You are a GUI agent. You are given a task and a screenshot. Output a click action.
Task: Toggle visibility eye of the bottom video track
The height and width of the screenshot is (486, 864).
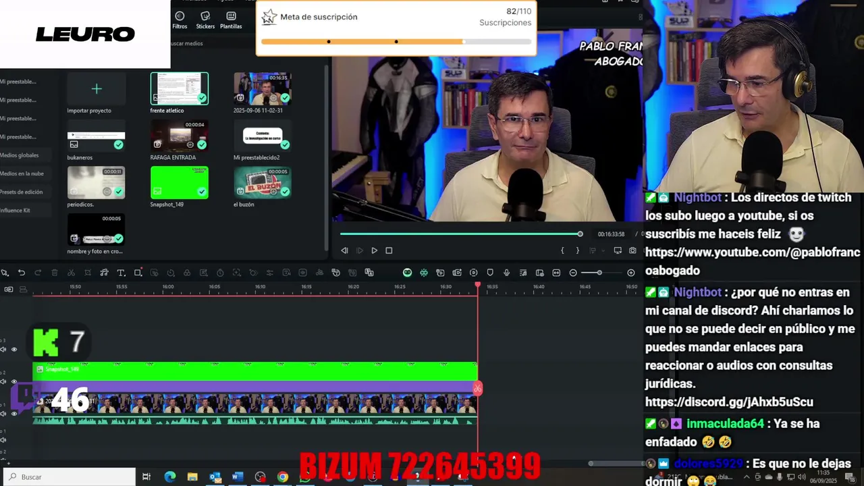[x=14, y=413]
